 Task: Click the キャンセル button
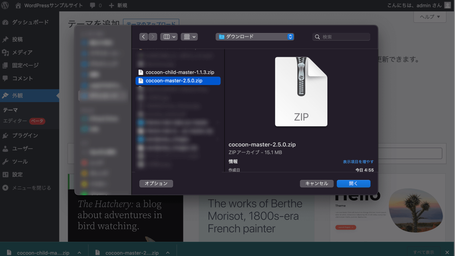[x=317, y=183]
